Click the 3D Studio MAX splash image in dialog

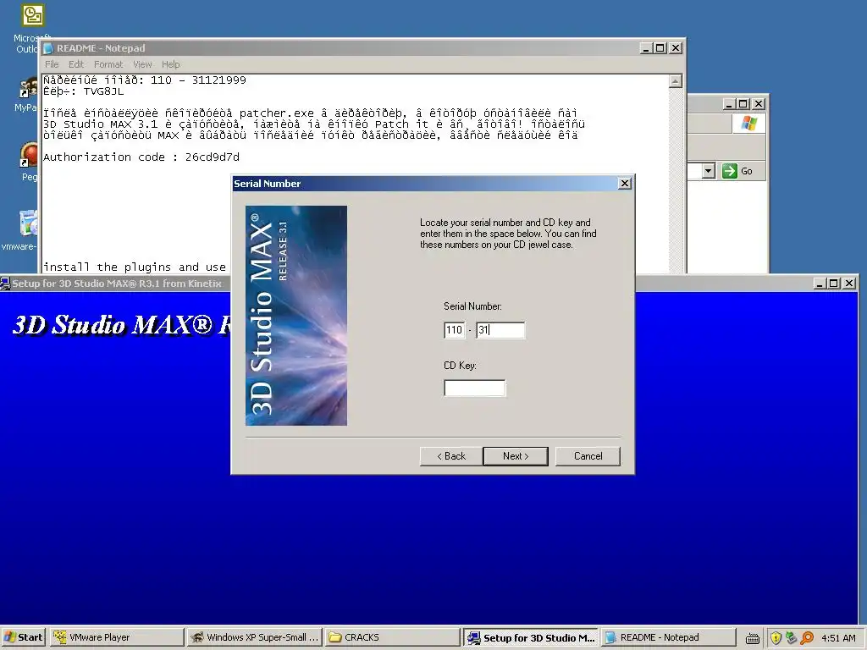(x=296, y=316)
